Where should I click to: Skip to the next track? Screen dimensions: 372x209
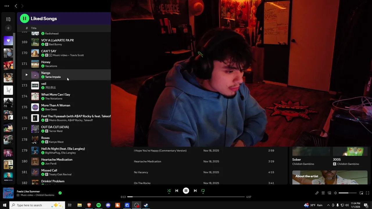pos(195,191)
